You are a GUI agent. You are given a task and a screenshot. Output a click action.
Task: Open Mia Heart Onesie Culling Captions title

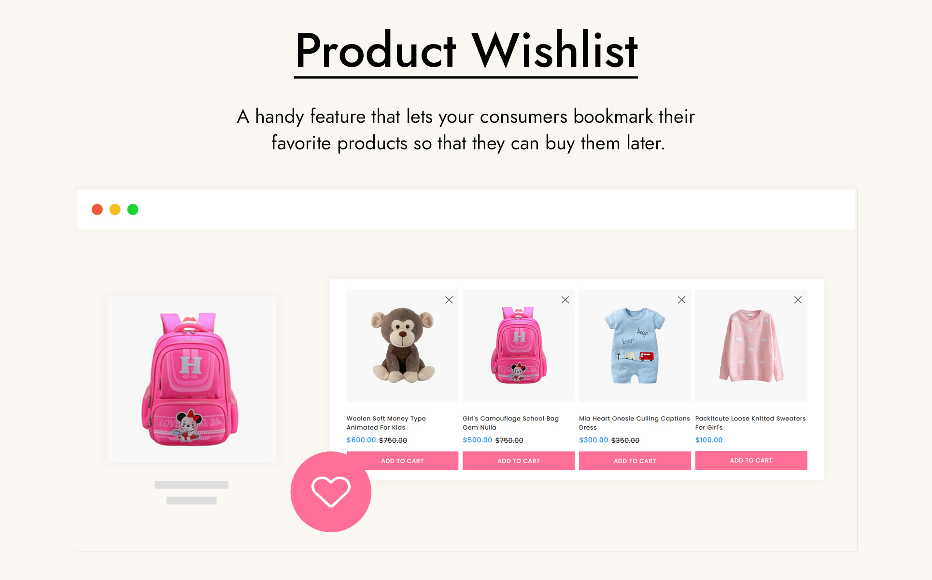coord(634,423)
